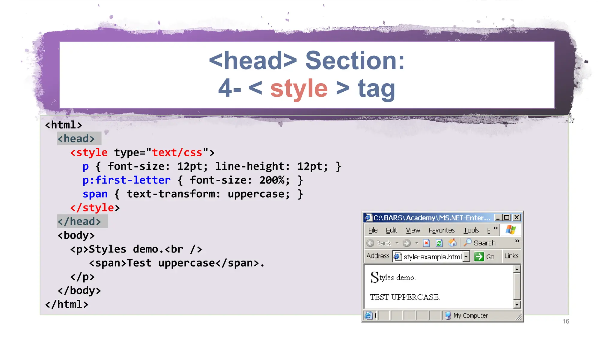Click the Stop page loading icon
The width and height of the screenshot is (614, 345).
click(426, 243)
